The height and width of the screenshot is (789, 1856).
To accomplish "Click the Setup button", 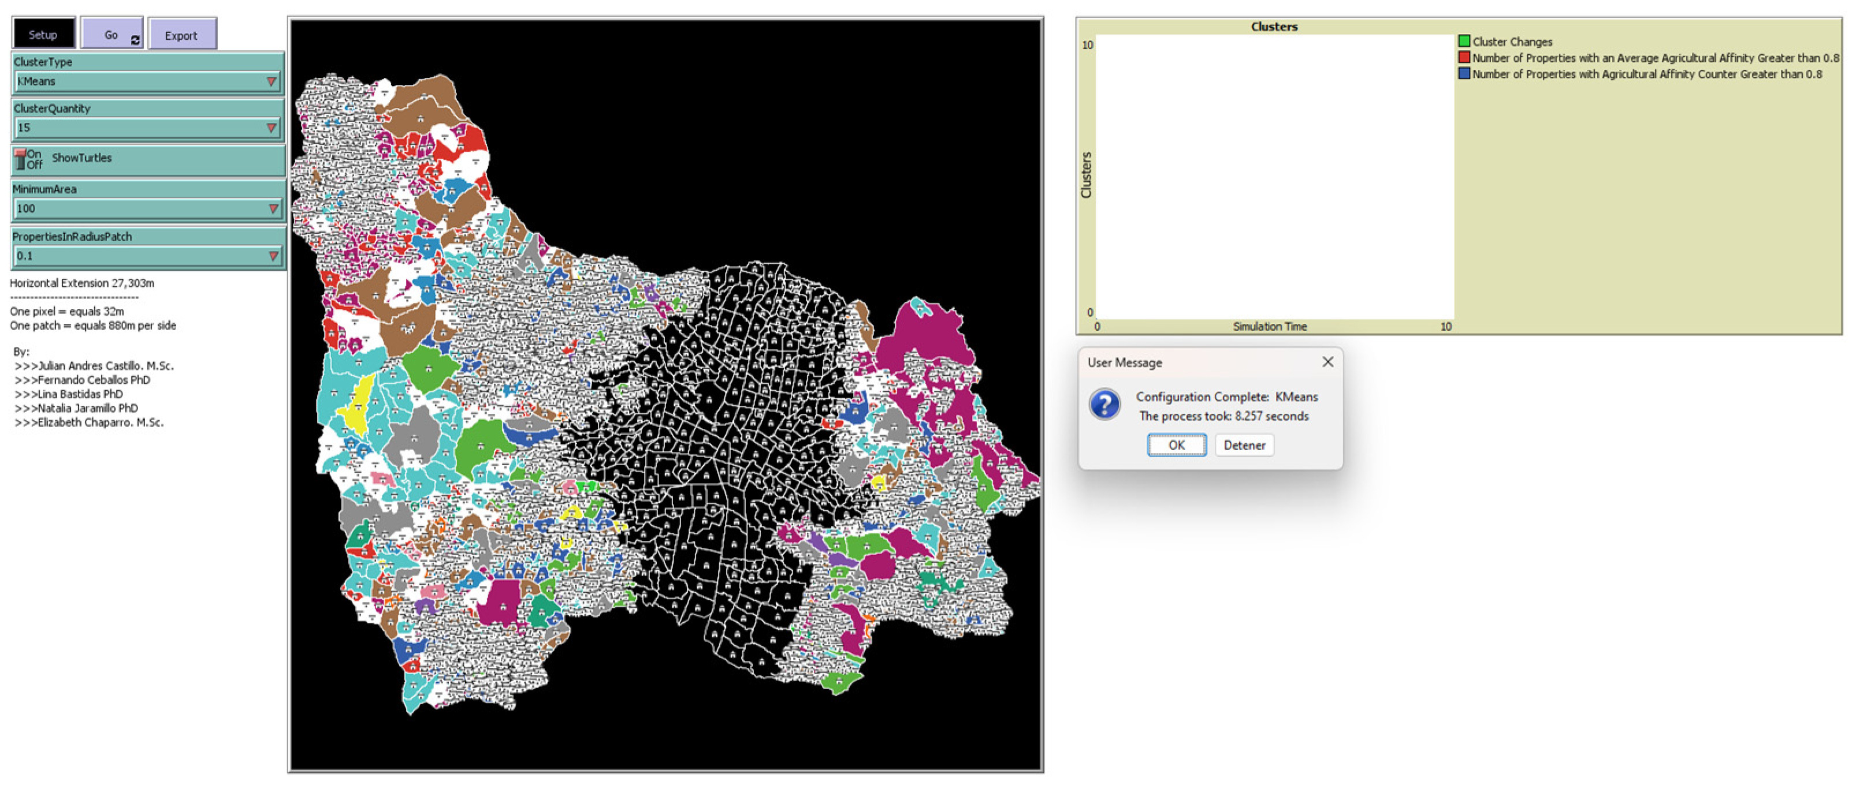I will click(x=43, y=34).
